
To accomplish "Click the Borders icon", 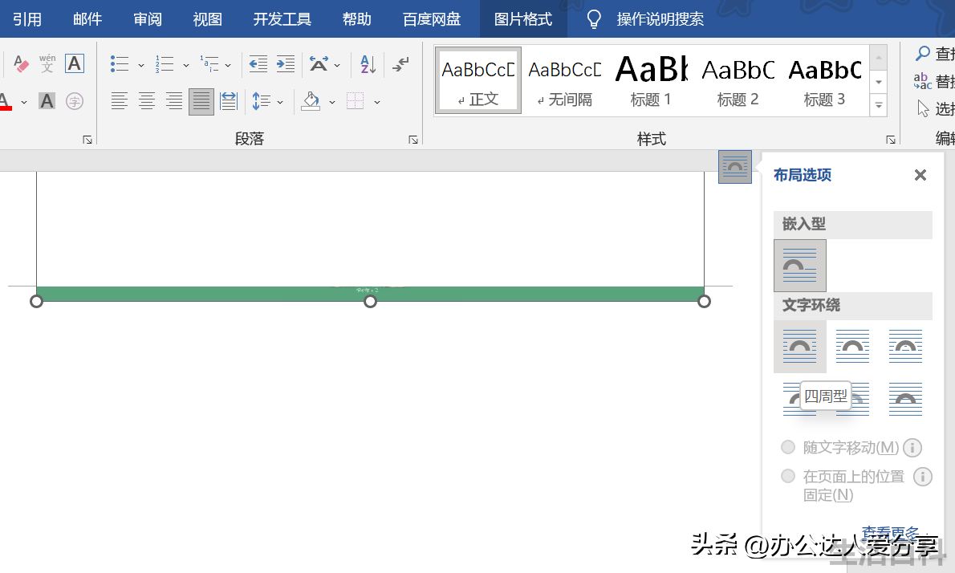I will [355, 100].
